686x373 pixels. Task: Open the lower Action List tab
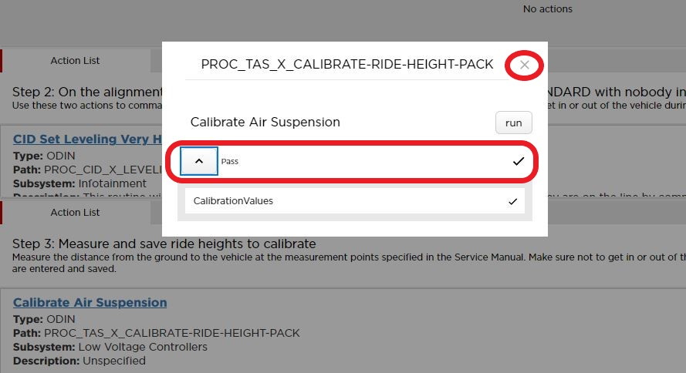coord(75,213)
